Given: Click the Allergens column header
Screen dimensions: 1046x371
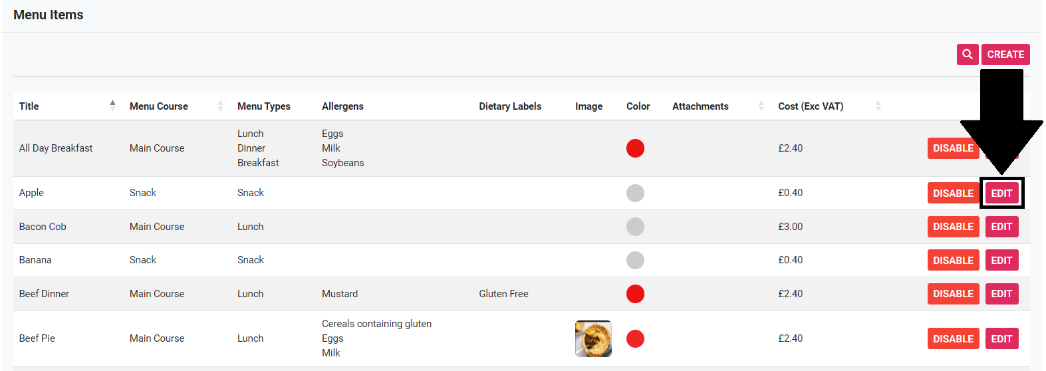Looking at the screenshot, I should click(x=342, y=106).
